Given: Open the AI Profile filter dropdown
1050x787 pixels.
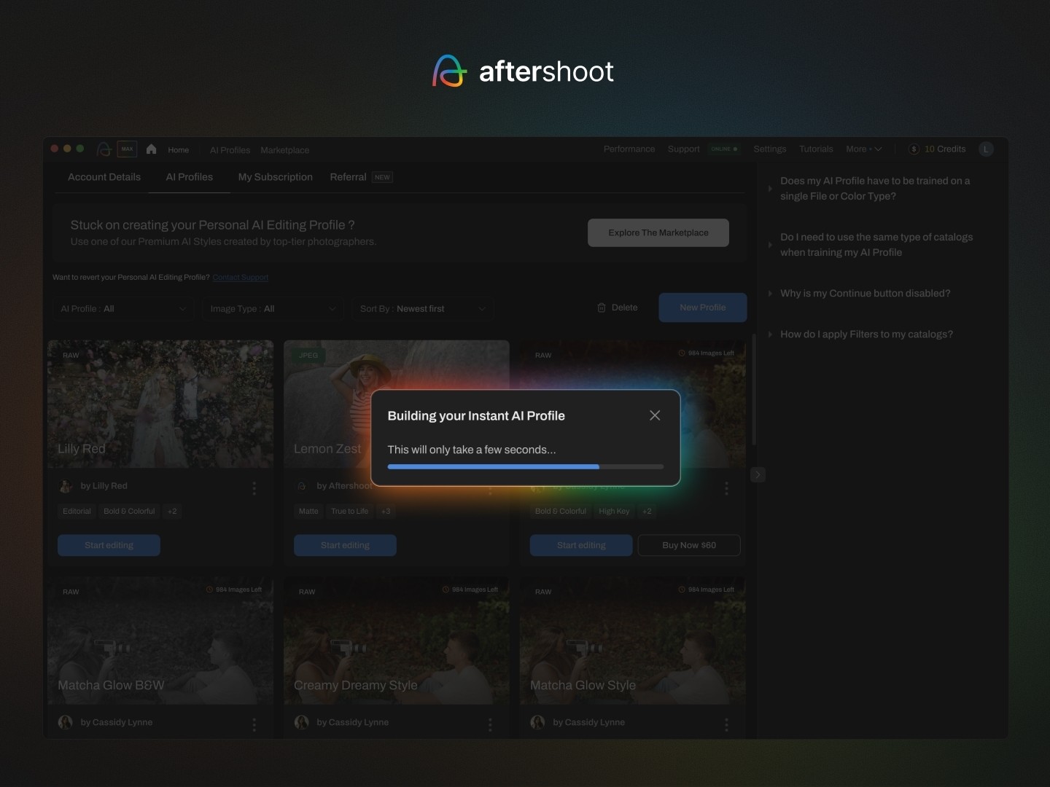Looking at the screenshot, I should [123, 309].
